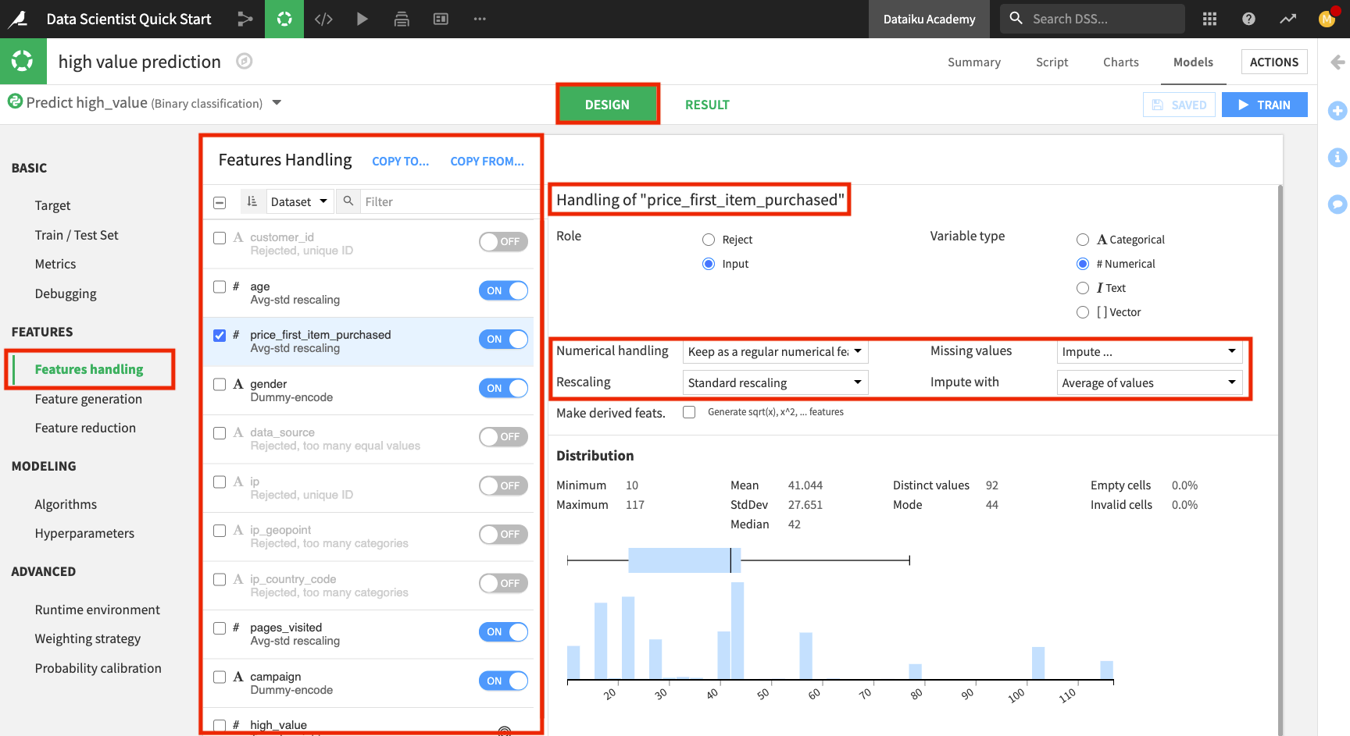Click the ACTIONS button

(x=1274, y=62)
